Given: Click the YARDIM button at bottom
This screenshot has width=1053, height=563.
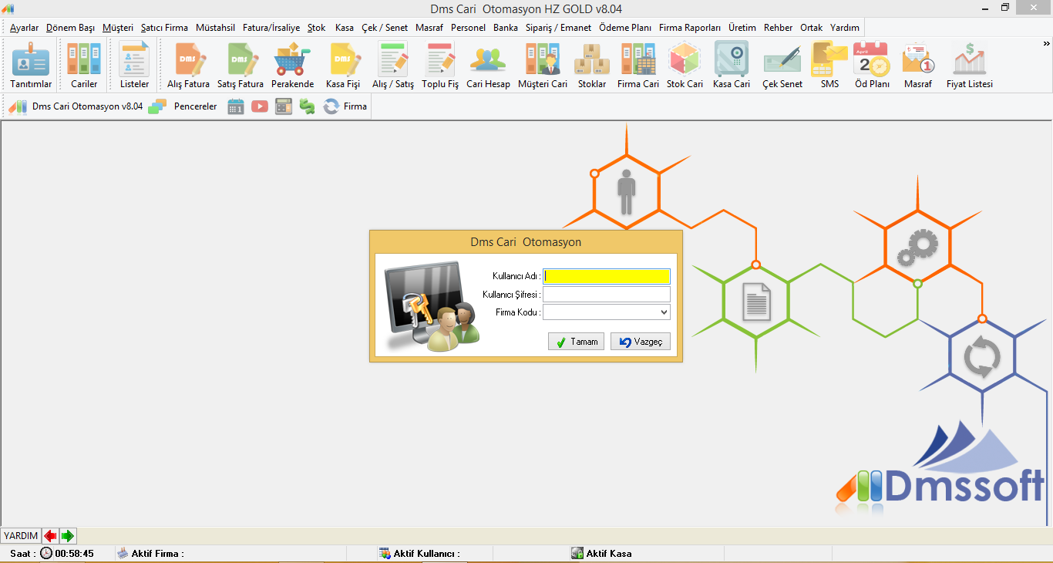Looking at the screenshot, I should pyautogui.click(x=21, y=535).
